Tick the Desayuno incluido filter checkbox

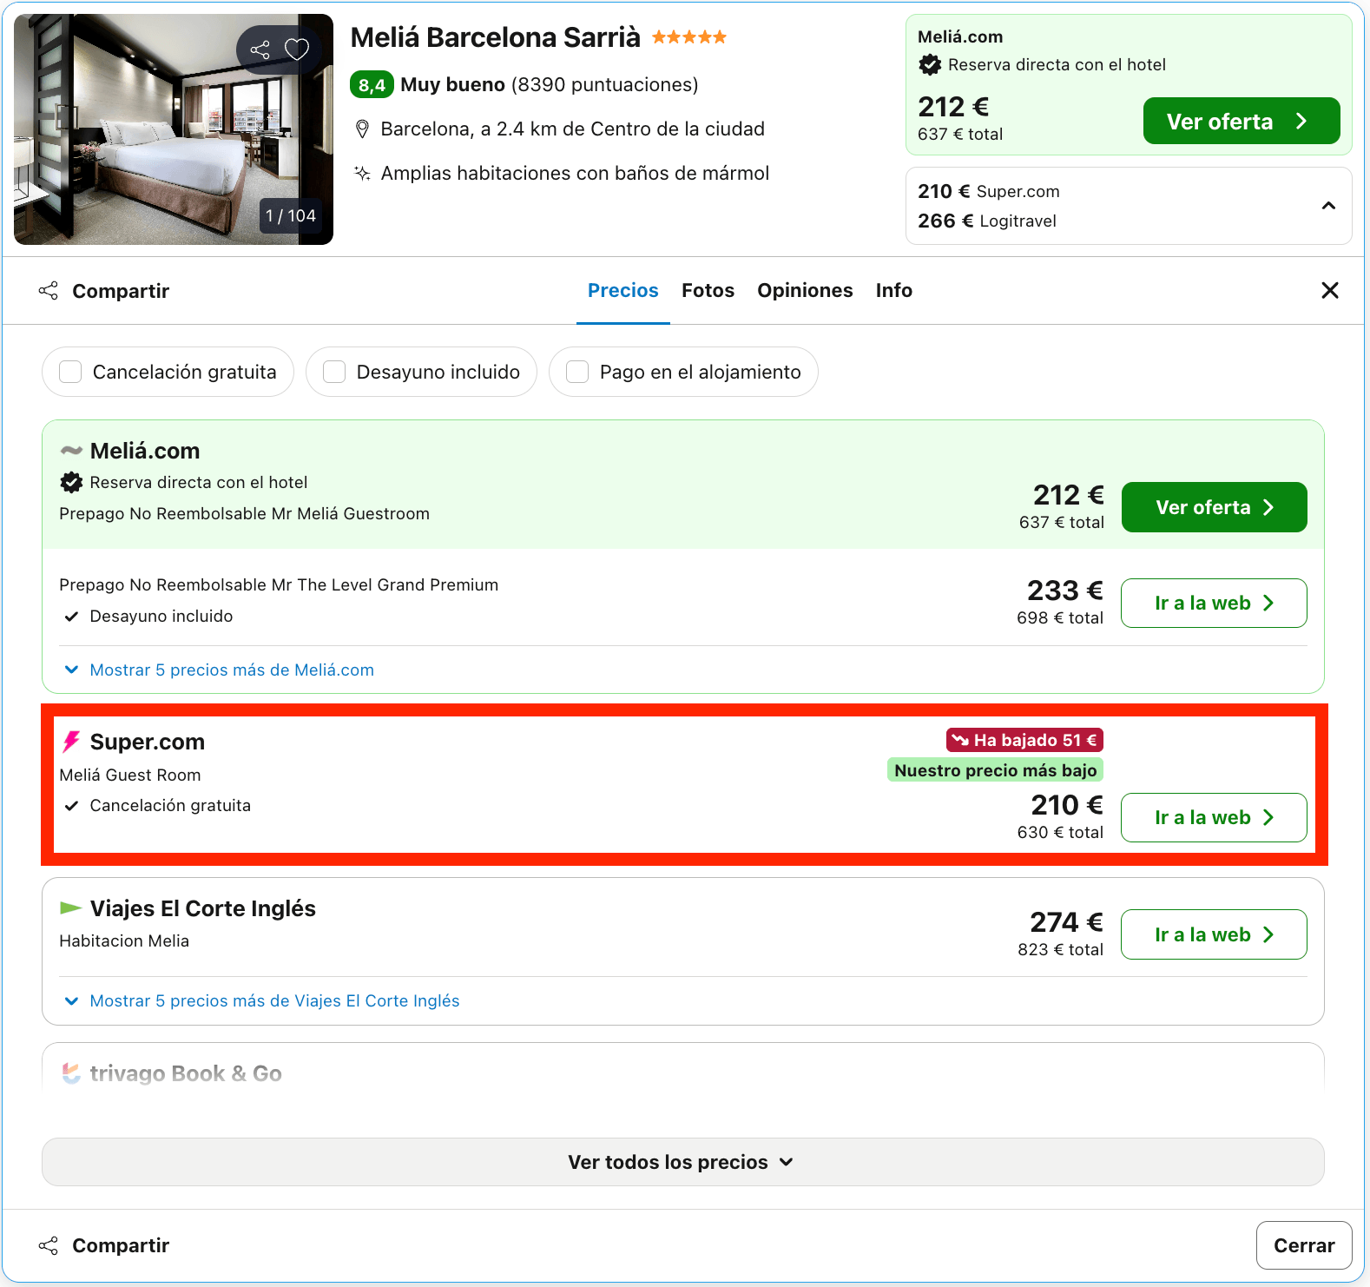(x=334, y=372)
